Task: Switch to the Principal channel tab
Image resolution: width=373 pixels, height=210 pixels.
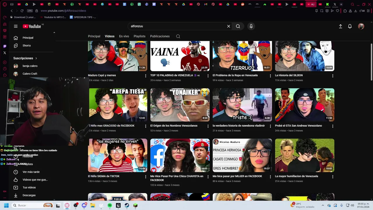Action: 94,36
